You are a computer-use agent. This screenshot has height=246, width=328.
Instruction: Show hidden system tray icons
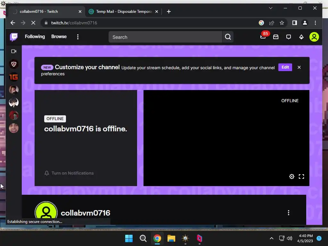pos(272,238)
